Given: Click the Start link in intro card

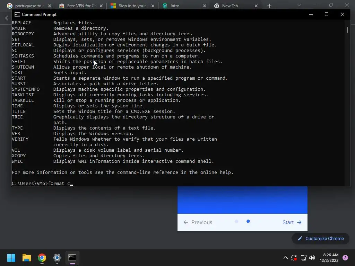Looking at the screenshot, I should click(x=292, y=222).
